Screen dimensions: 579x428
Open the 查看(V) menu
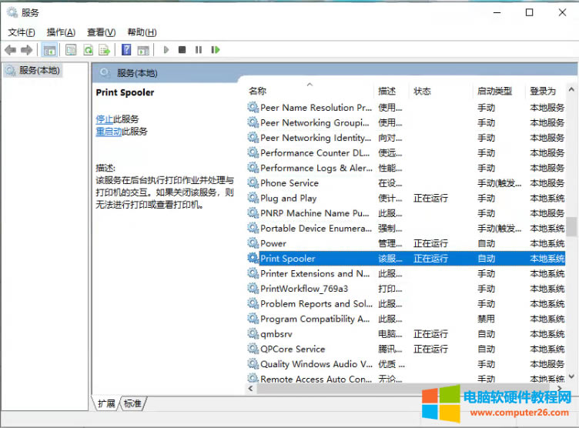(x=101, y=32)
